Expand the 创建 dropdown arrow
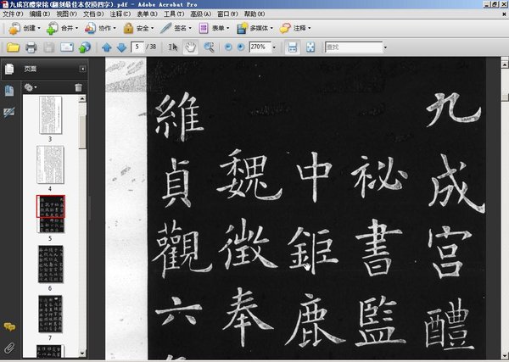This screenshot has width=509, height=362. [39, 29]
